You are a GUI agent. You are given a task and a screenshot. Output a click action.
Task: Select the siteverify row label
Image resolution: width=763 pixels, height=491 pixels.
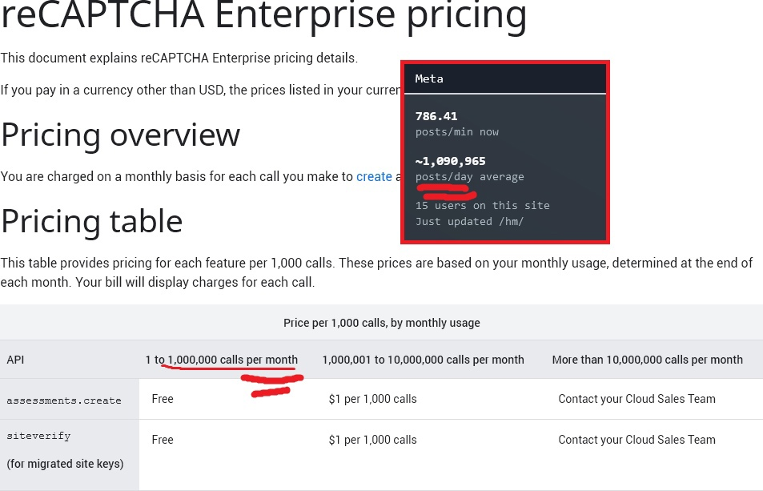click(x=38, y=436)
